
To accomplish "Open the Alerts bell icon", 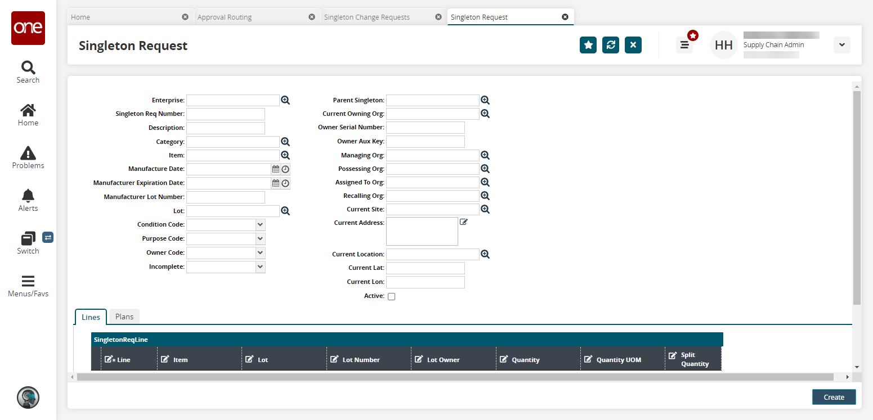I will click(28, 200).
